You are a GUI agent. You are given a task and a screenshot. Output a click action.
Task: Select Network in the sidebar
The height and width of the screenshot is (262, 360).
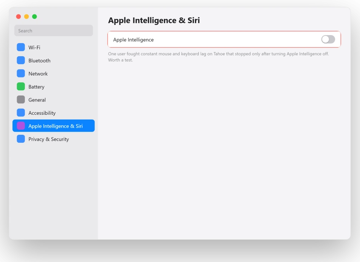(x=54, y=73)
